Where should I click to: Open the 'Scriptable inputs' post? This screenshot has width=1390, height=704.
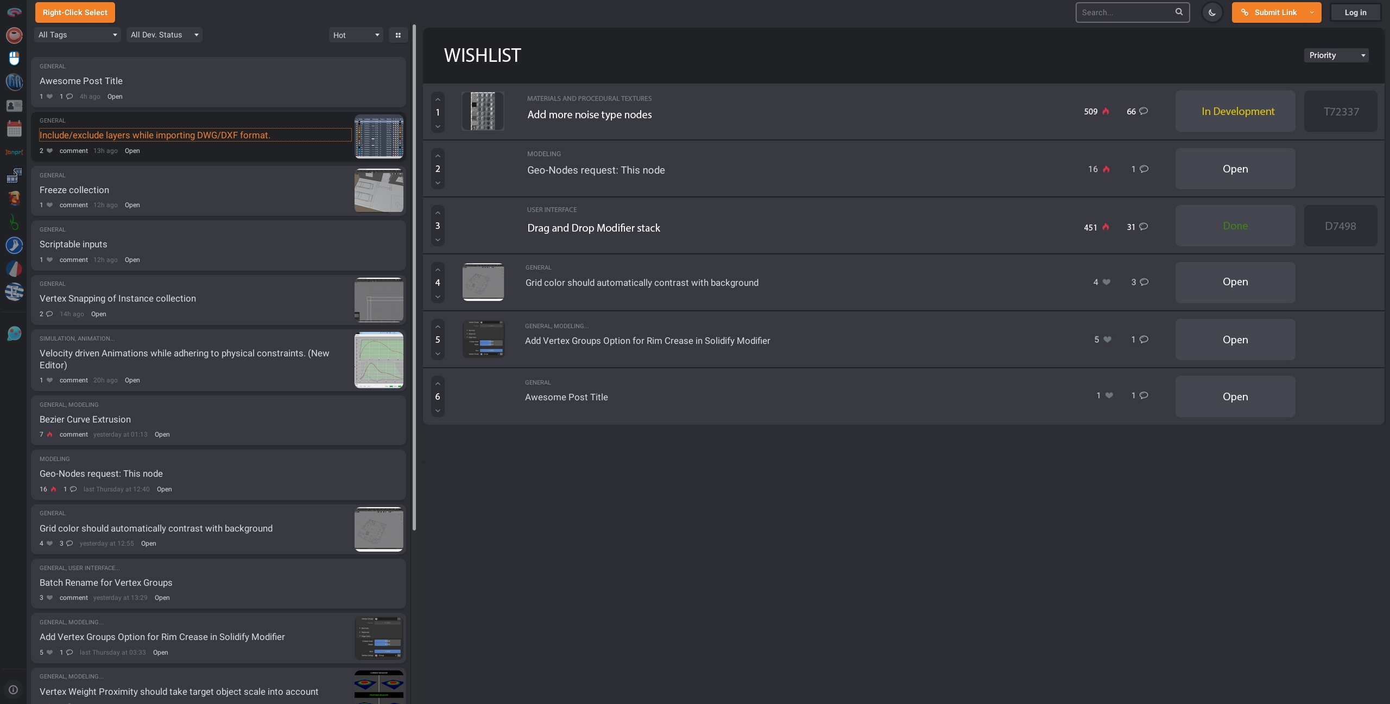73,244
